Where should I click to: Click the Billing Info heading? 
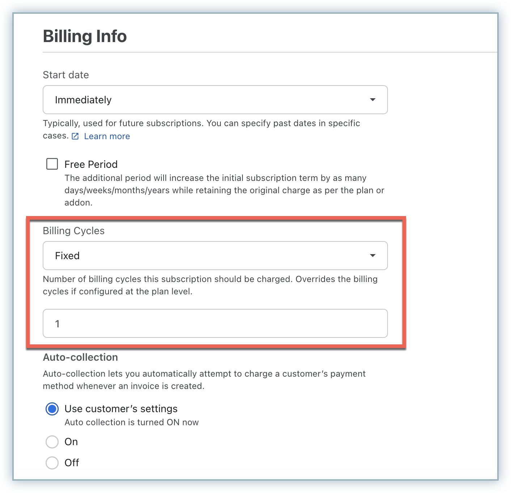point(85,36)
